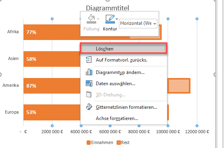Click the chart type bar icon
The width and height of the screenshot is (224, 148).
[x=89, y=72]
